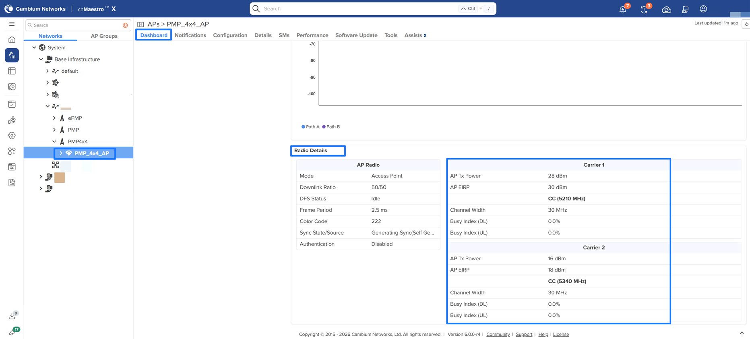
Task: Select the default network tree item
Action: [70, 71]
